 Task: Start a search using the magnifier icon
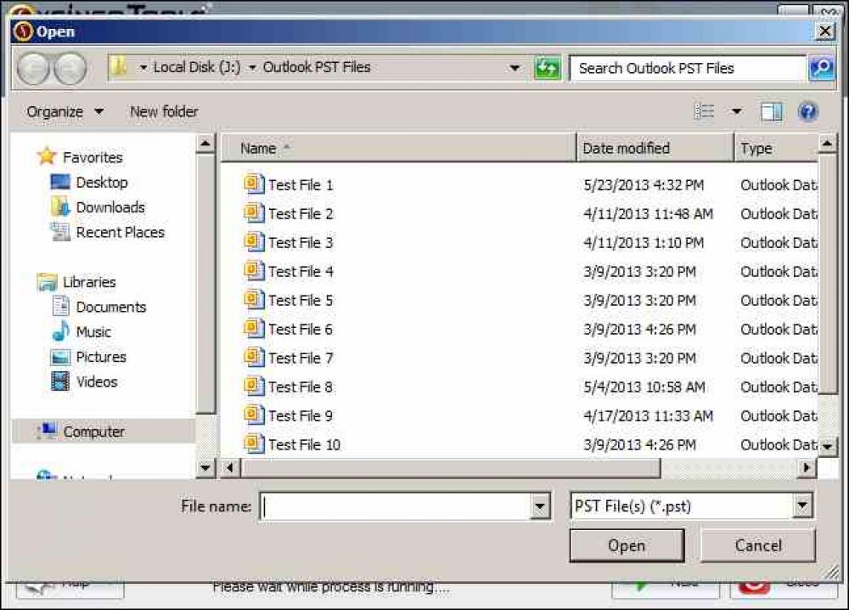tap(820, 67)
